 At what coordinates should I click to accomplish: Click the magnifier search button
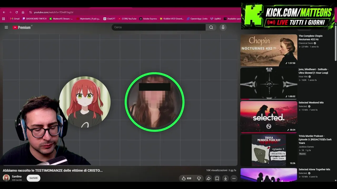click(x=211, y=27)
